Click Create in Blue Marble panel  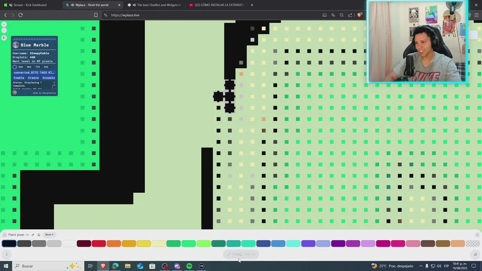[x=33, y=78]
